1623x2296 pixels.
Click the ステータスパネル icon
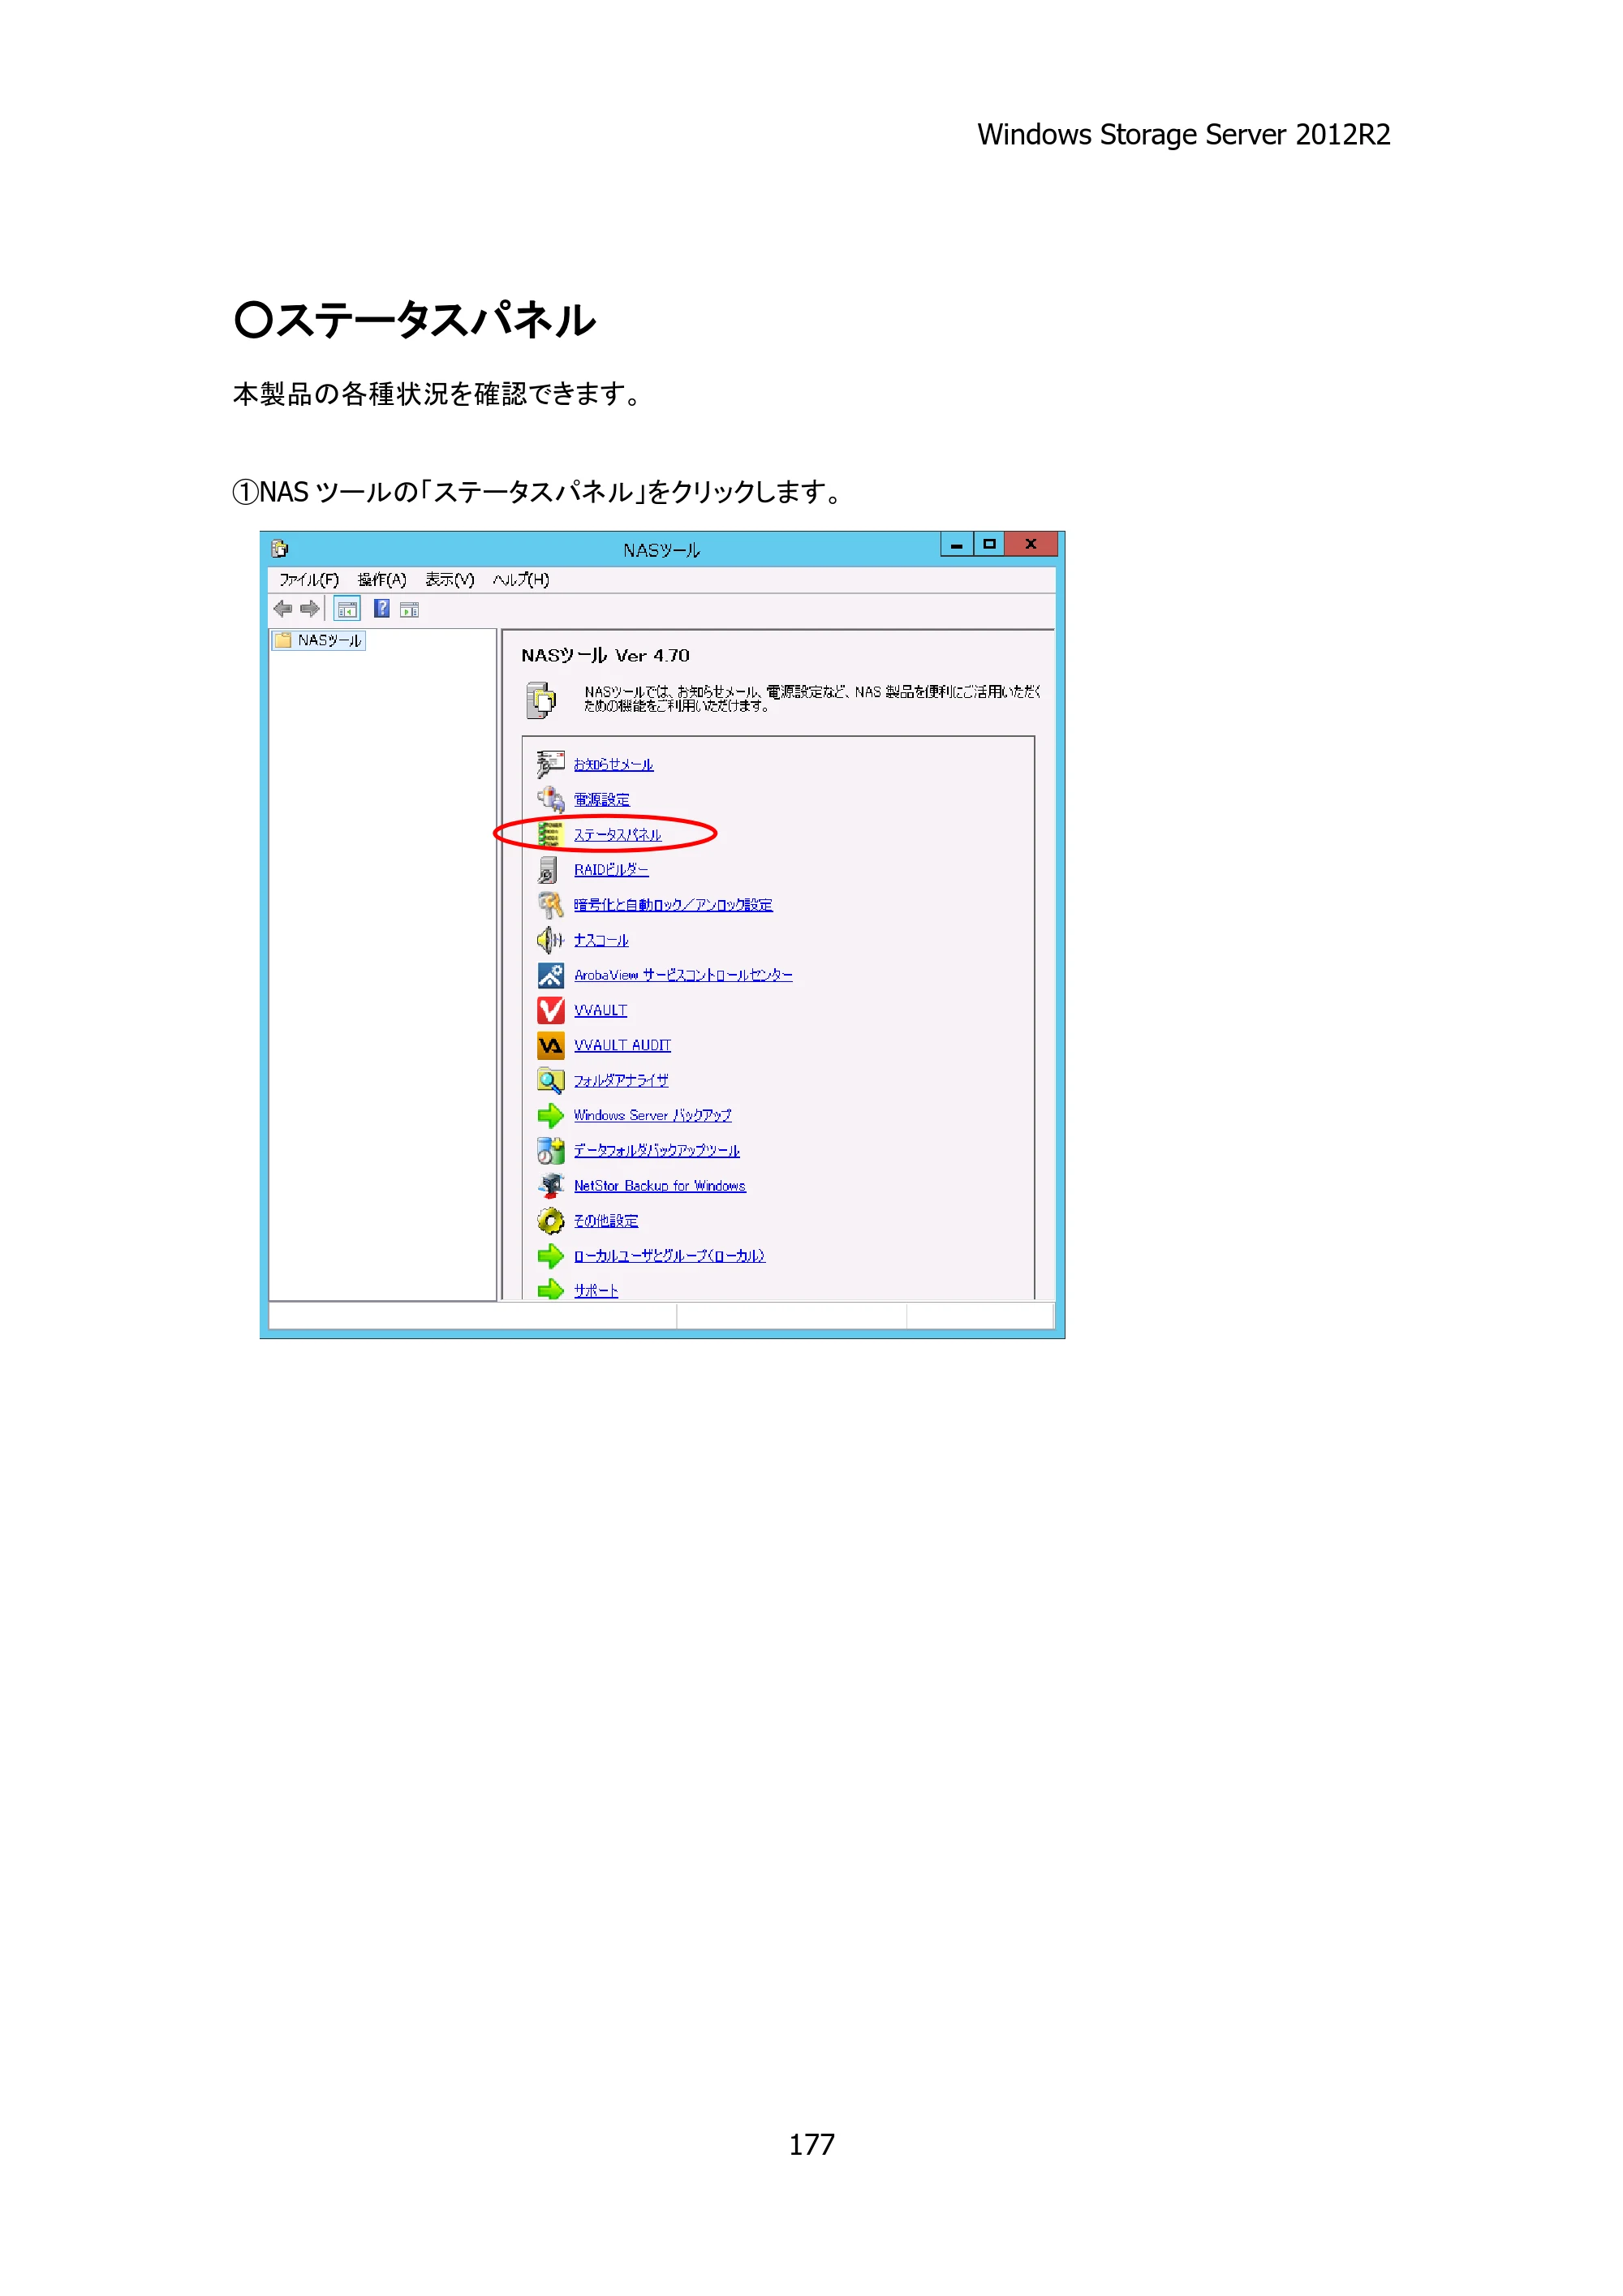click(x=550, y=834)
